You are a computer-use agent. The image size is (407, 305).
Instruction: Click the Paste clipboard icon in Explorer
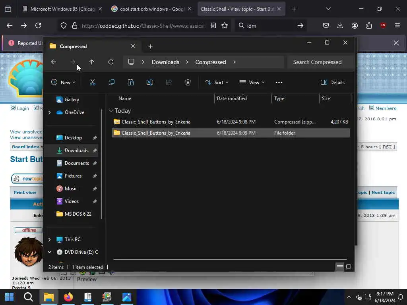130,83
